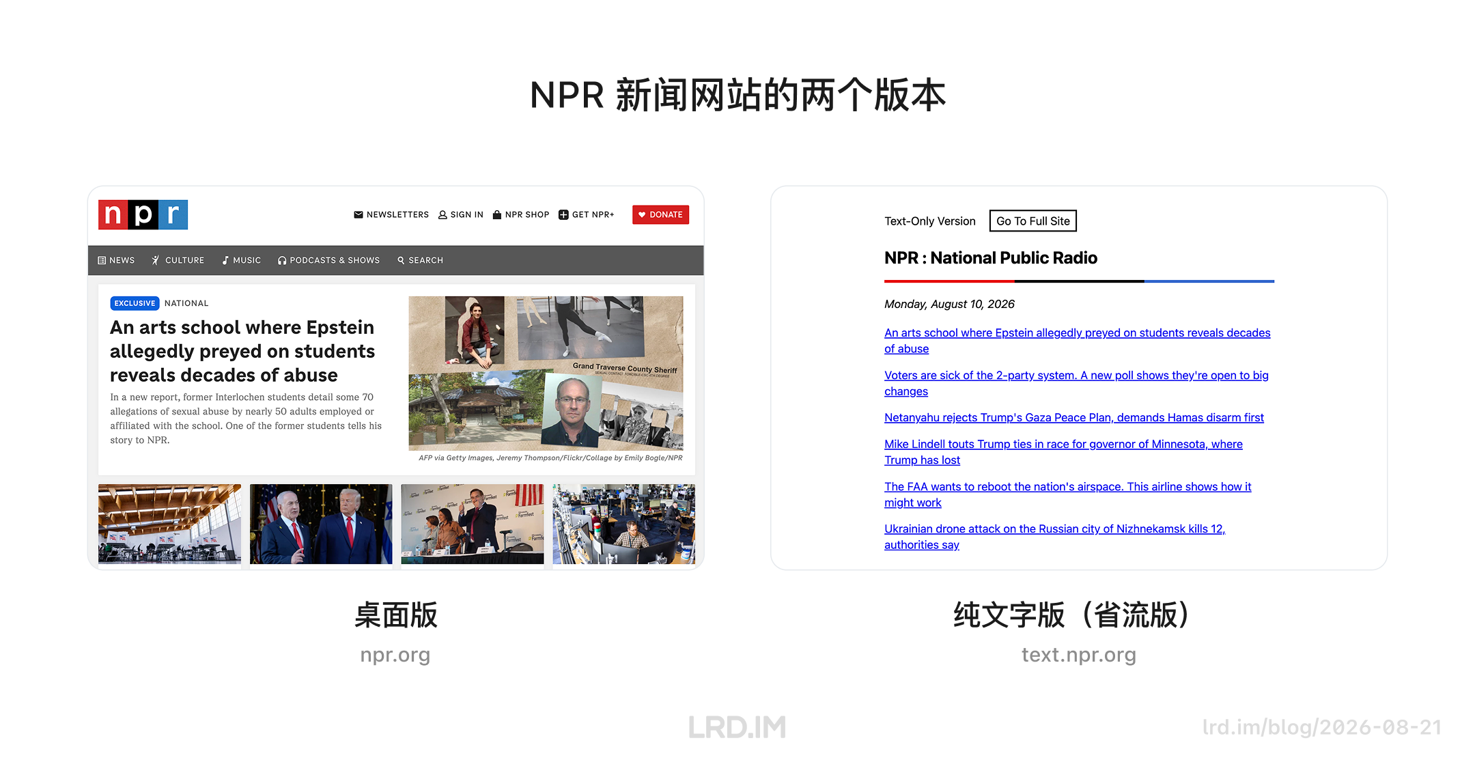Click the National category label
The width and height of the screenshot is (1475, 762).
(186, 303)
